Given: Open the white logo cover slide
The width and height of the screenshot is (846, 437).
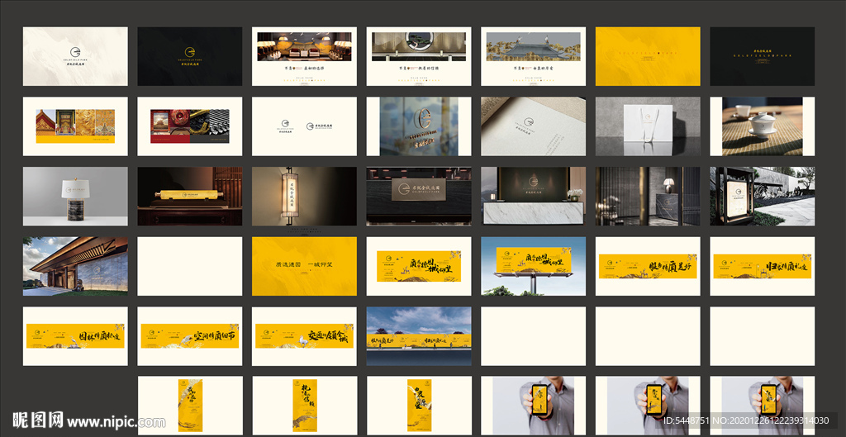Looking at the screenshot, I should tap(75, 56).
